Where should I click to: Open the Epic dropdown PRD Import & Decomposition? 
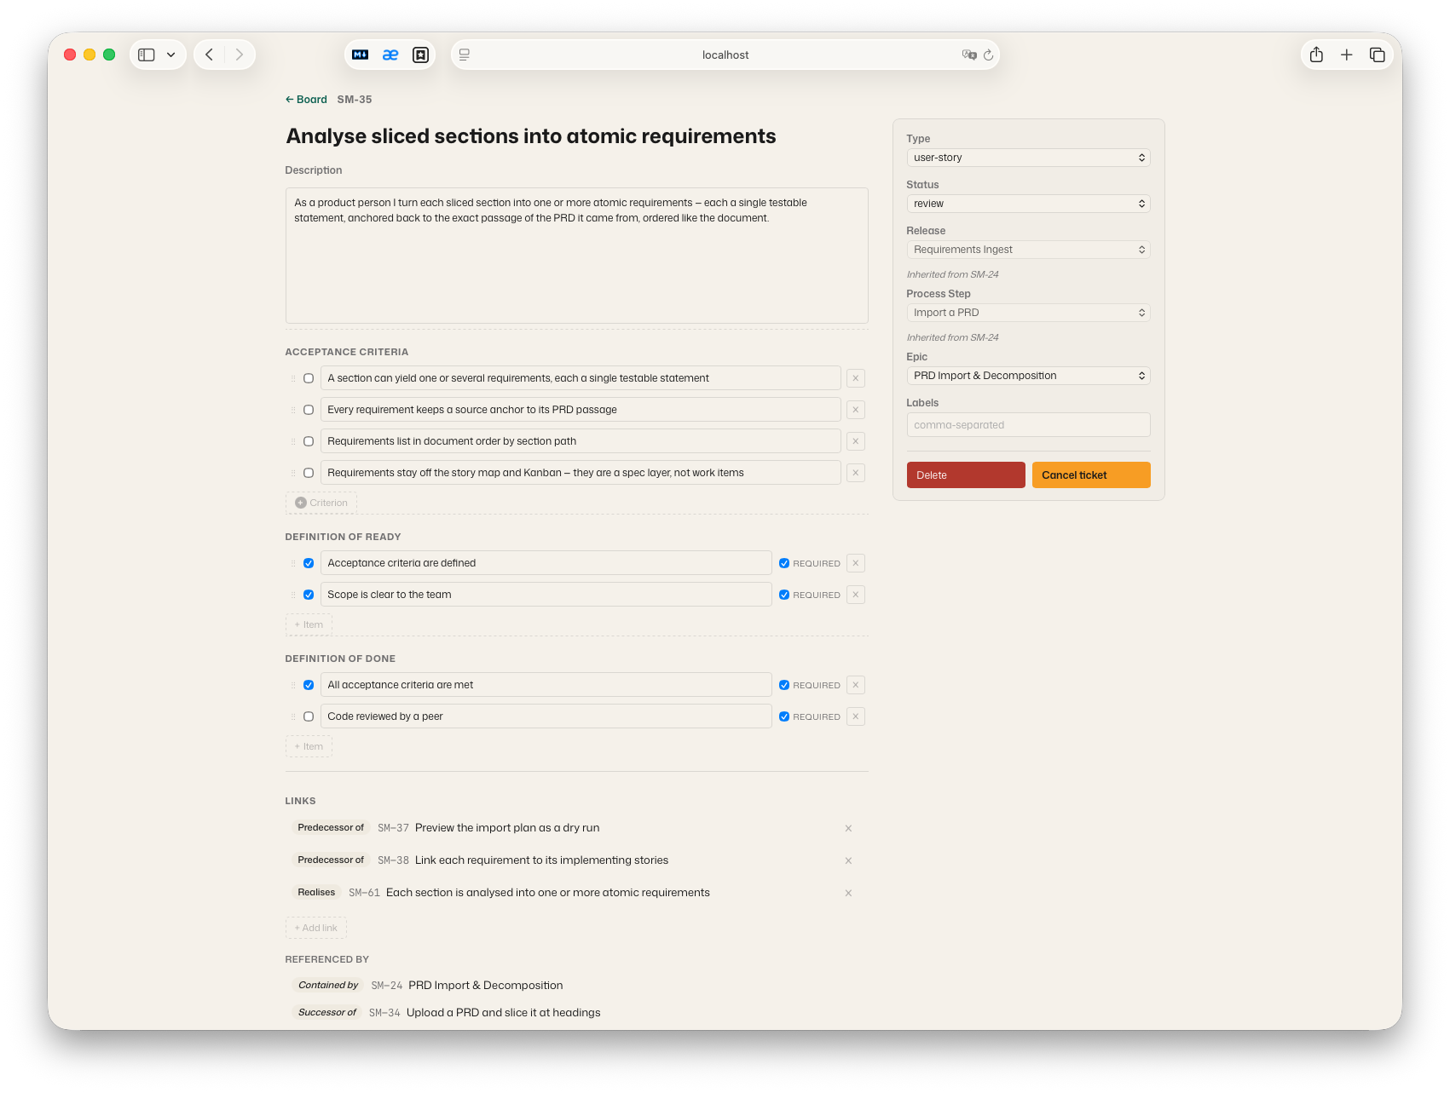(x=1028, y=376)
